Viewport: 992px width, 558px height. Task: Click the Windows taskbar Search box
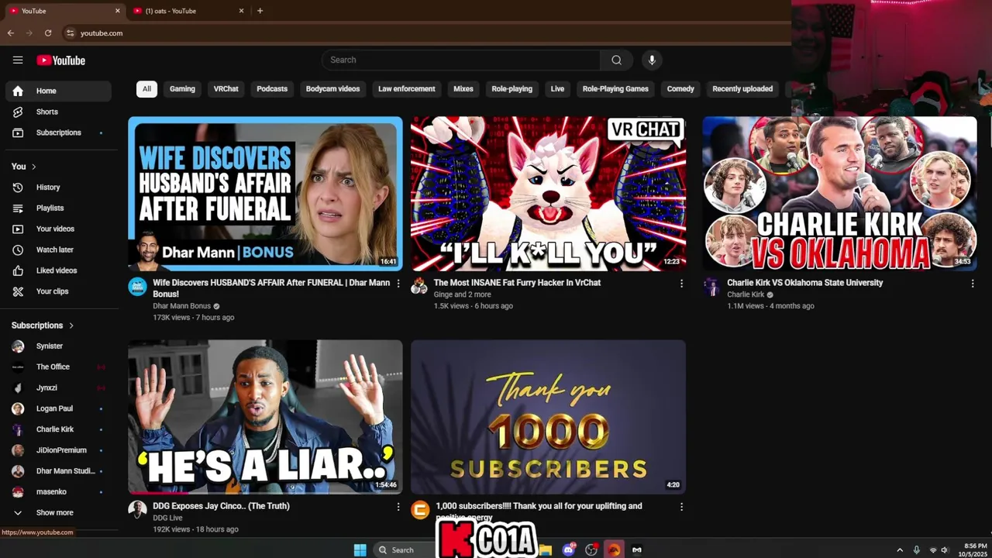(x=405, y=549)
